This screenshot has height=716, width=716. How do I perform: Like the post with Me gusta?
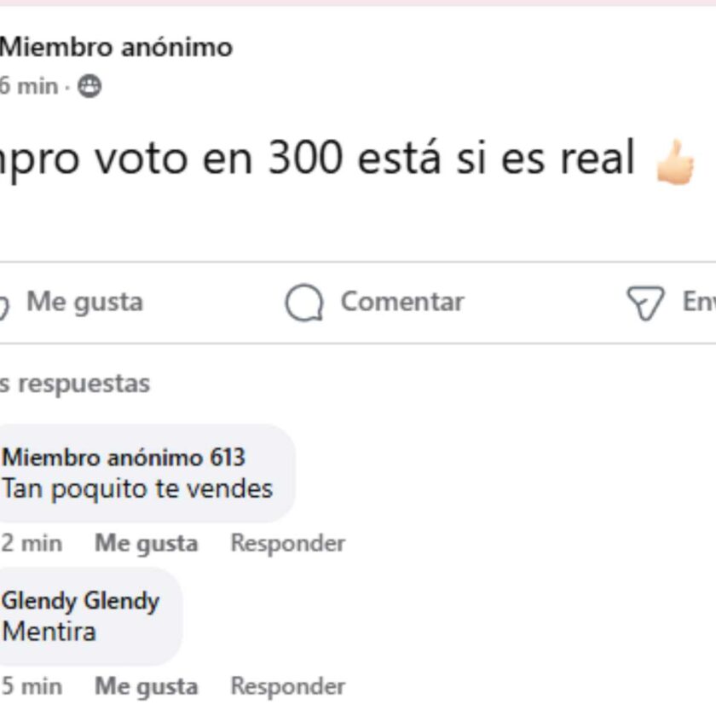(85, 303)
